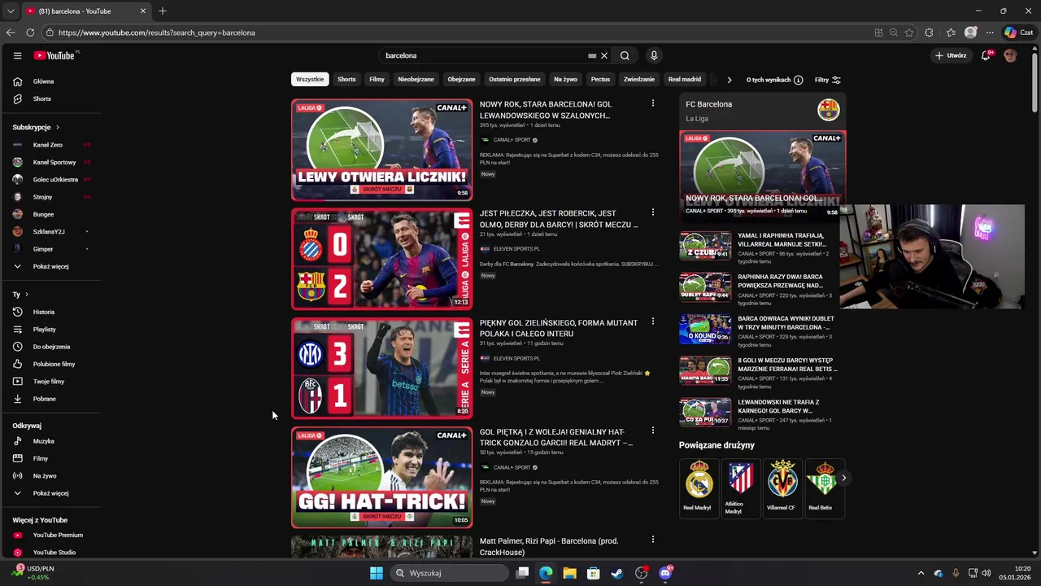Viewport: 1041px width, 586px height.
Task: Expand the Ty section arrow
Action: (26, 294)
